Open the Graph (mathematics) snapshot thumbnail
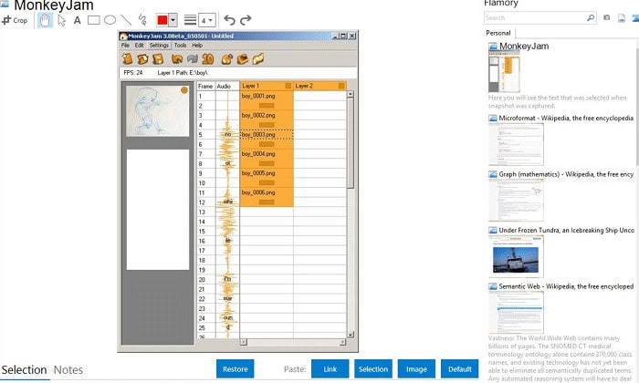 (x=516, y=201)
